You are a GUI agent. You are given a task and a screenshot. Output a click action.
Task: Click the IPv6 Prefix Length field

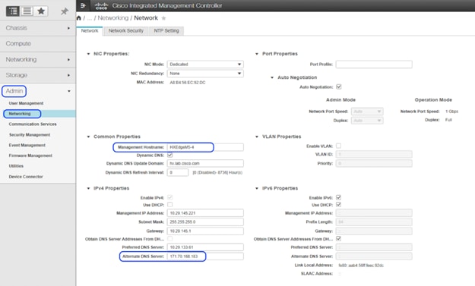(x=374, y=222)
